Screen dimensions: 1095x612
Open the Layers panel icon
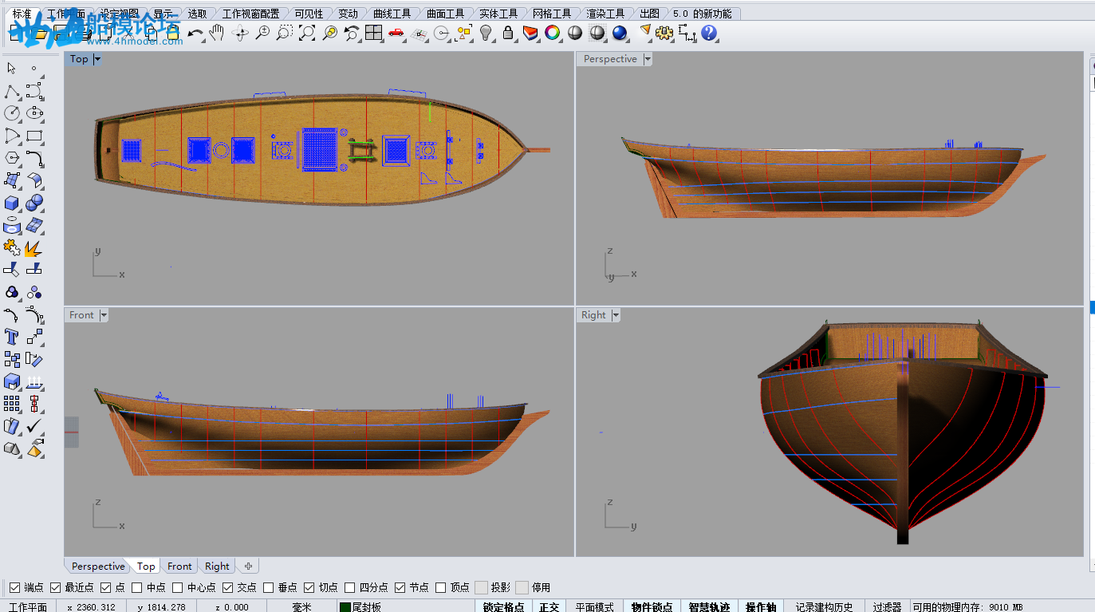click(x=530, y=33)
